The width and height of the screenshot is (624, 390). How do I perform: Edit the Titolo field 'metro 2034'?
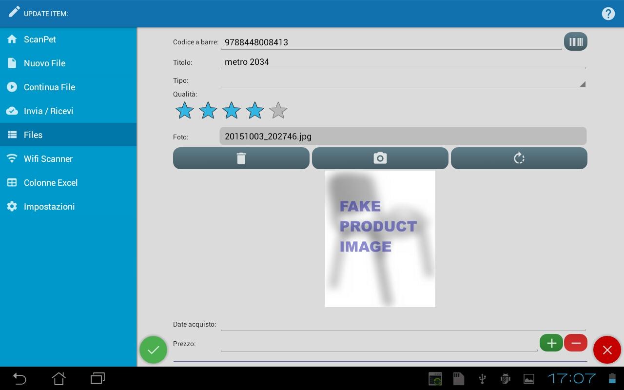pos(403,62)
